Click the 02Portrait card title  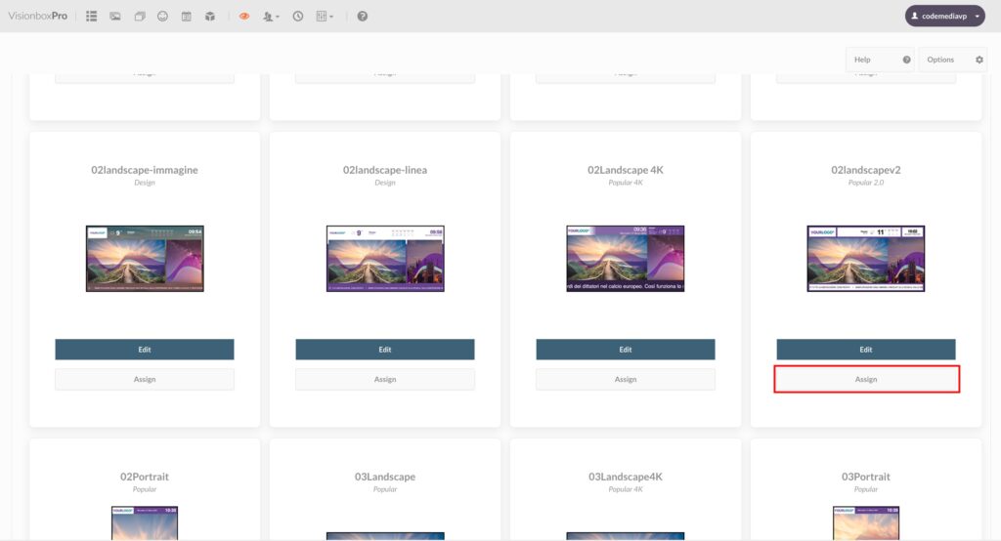pos(145,477)
